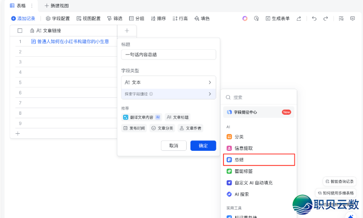363x218 pixels.
Task: Click the colorful ring AI icon in toolbar
Action: (245, 19)
